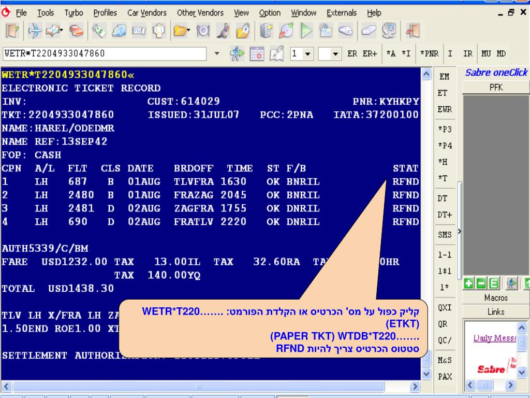Viewport: 530px width, 398px height.
Task: Open the fare price tag icon
Action: click(x=99, y=31)
